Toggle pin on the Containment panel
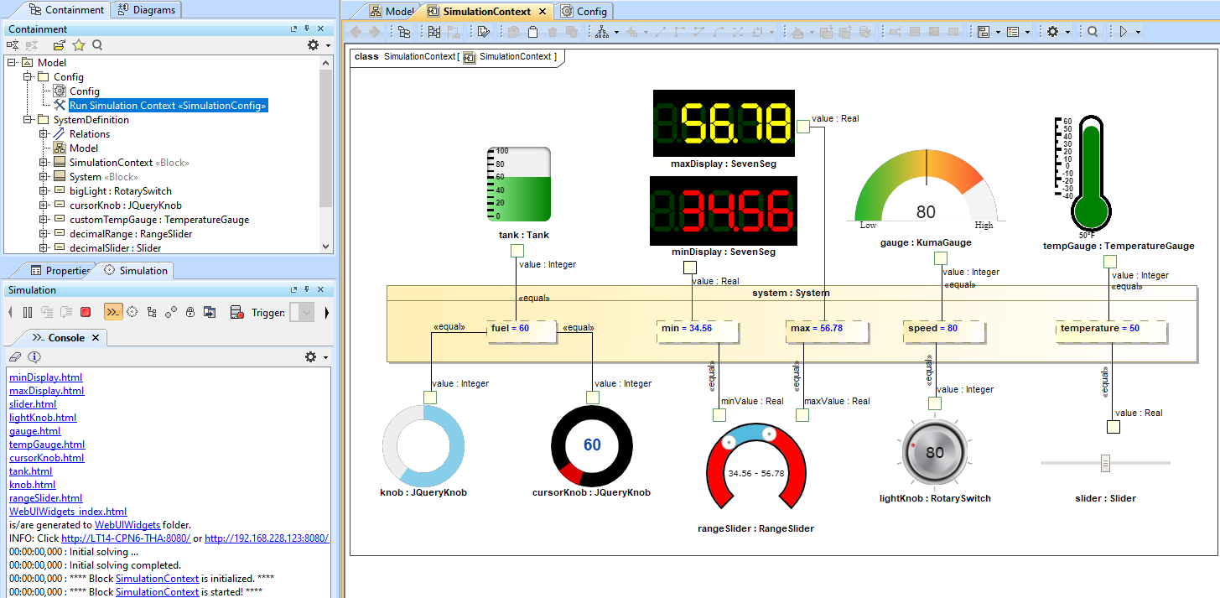Screen dimensions: 1220x598 coord(306,29)
